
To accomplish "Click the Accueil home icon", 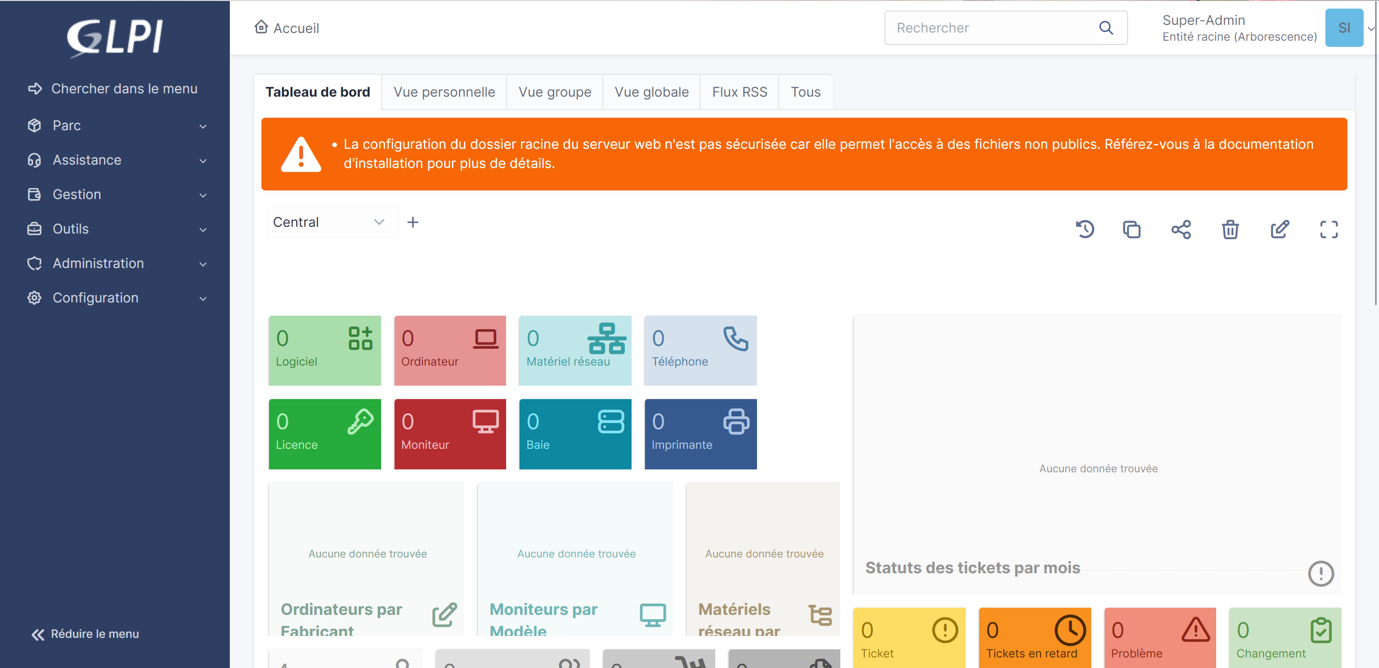I will click(261, 27).
